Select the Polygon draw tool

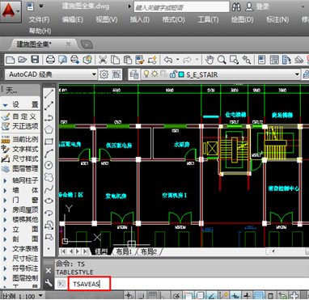[49, 129]
